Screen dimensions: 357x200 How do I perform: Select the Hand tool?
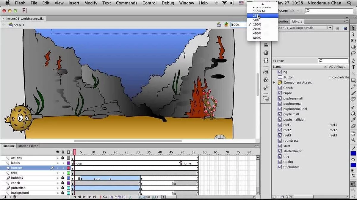[x=353, y=133]
